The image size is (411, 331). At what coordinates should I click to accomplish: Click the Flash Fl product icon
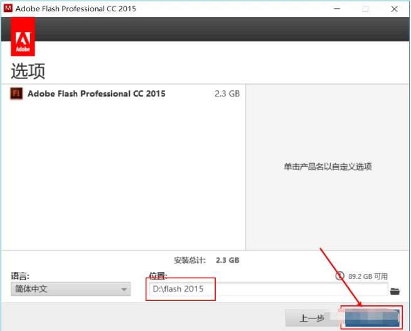[x=16, y=93]
